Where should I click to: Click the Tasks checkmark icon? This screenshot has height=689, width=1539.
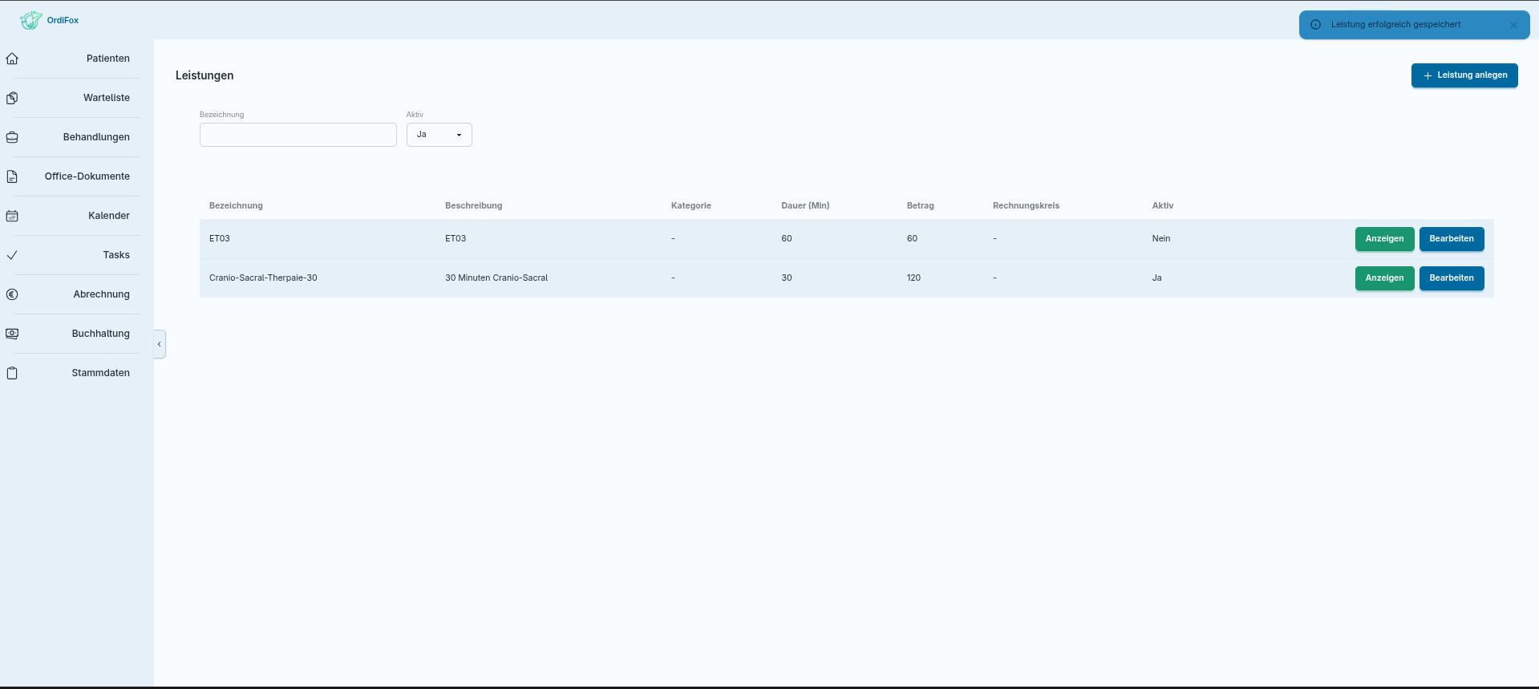(x=12, y=255)
